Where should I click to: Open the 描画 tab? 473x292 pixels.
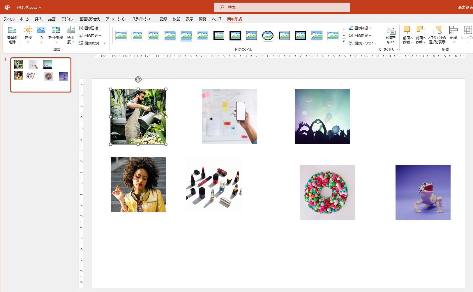[52, 19]
